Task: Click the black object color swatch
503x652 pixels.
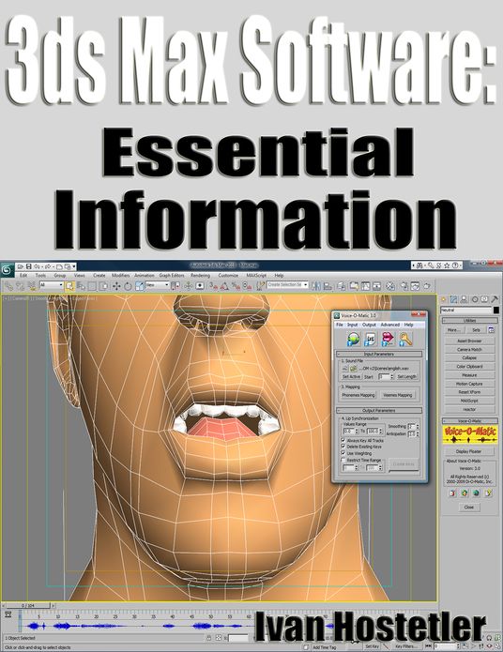Action: click(495, 311)
